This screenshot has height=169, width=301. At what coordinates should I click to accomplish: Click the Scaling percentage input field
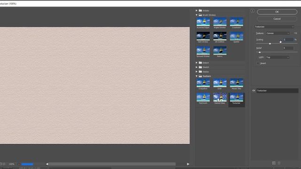[288, 39]
